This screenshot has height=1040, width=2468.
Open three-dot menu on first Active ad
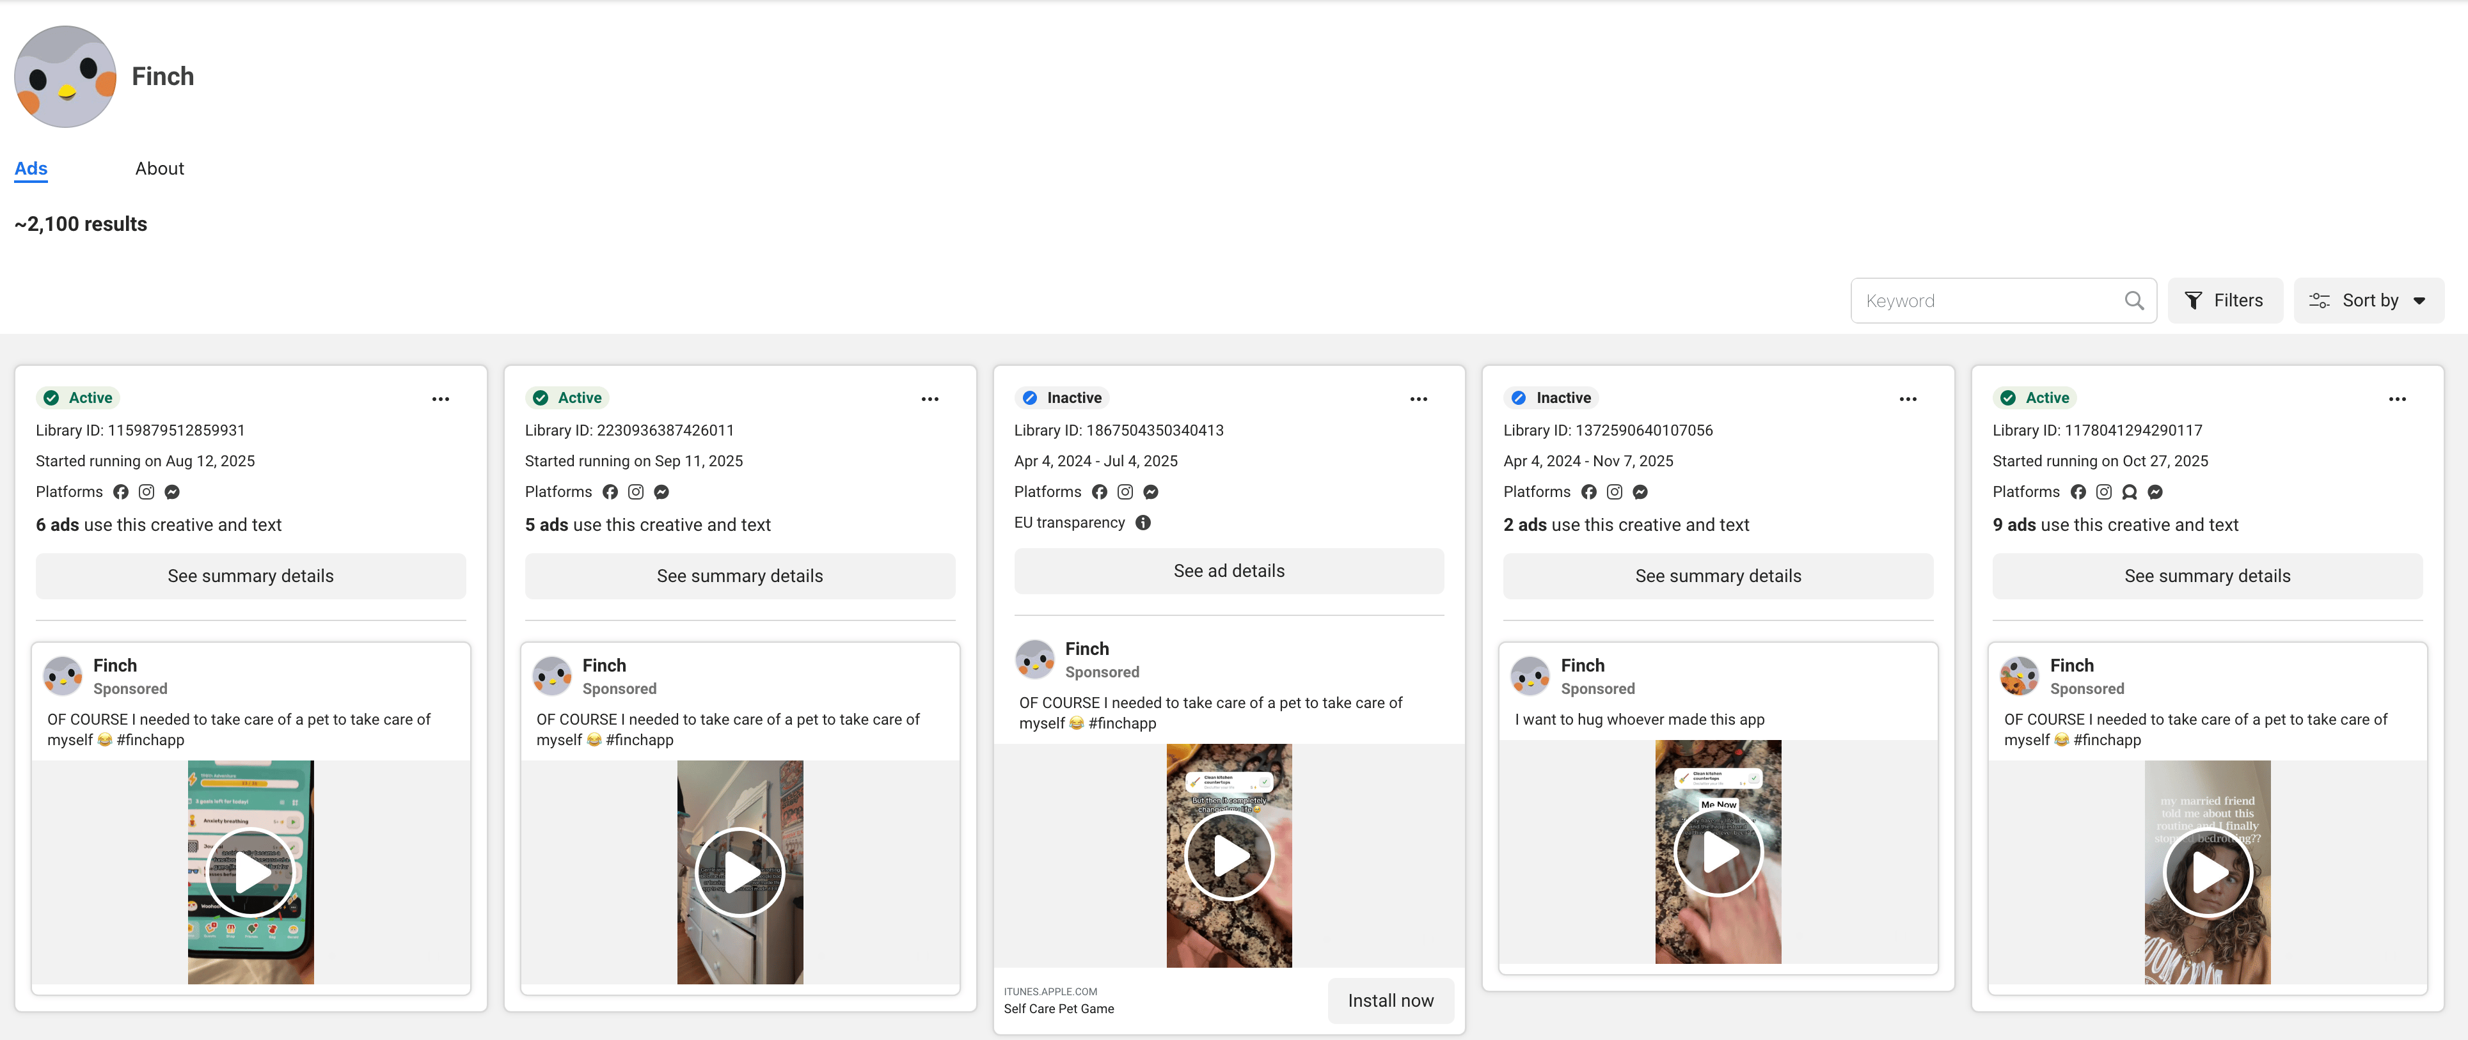point(439,398)
